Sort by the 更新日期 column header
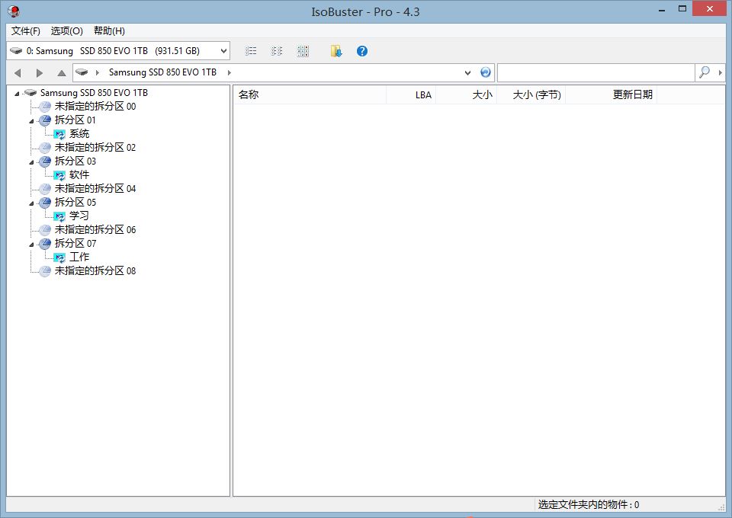The height and width of the screenshot is (518, 732). click(x=611, y=94)
